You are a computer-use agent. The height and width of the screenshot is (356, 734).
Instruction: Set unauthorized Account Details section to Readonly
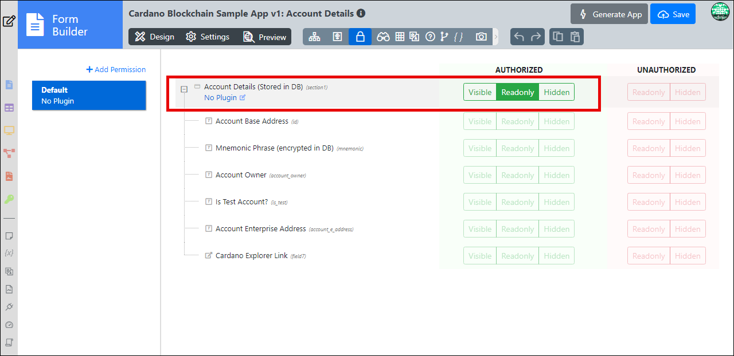649,92
